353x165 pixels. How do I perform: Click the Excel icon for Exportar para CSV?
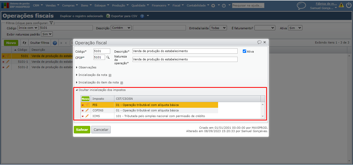(108, 16)
